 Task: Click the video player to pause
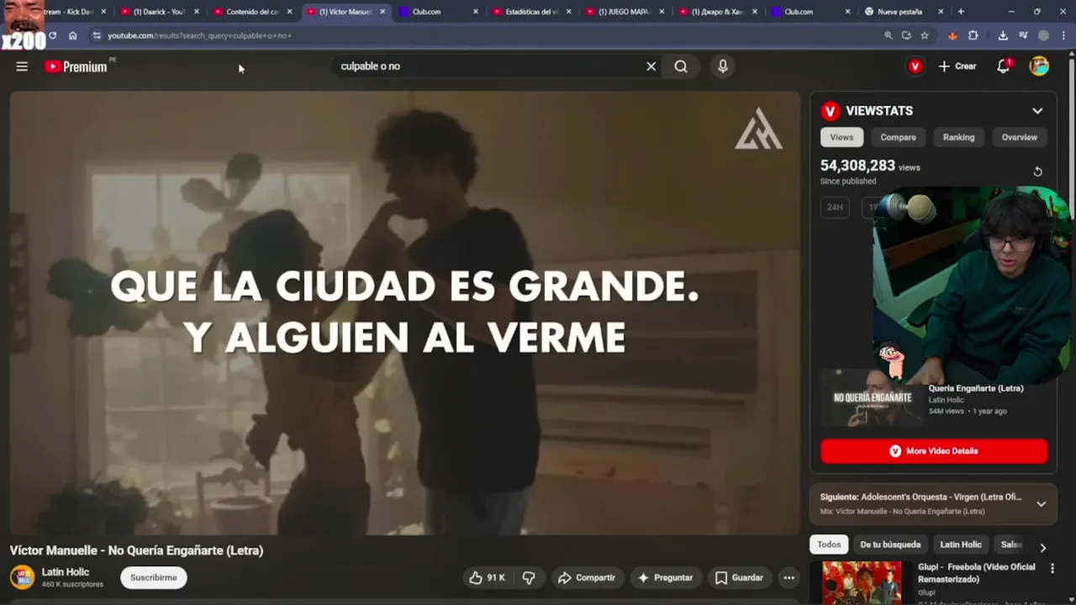pyautogui.click(x=405, y=313)
